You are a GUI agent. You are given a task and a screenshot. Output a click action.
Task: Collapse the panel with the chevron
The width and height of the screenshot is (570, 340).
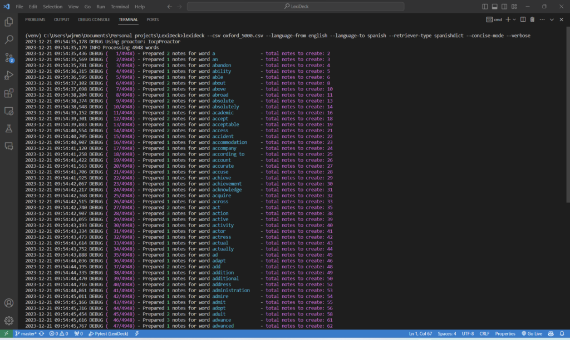(553, 19)
